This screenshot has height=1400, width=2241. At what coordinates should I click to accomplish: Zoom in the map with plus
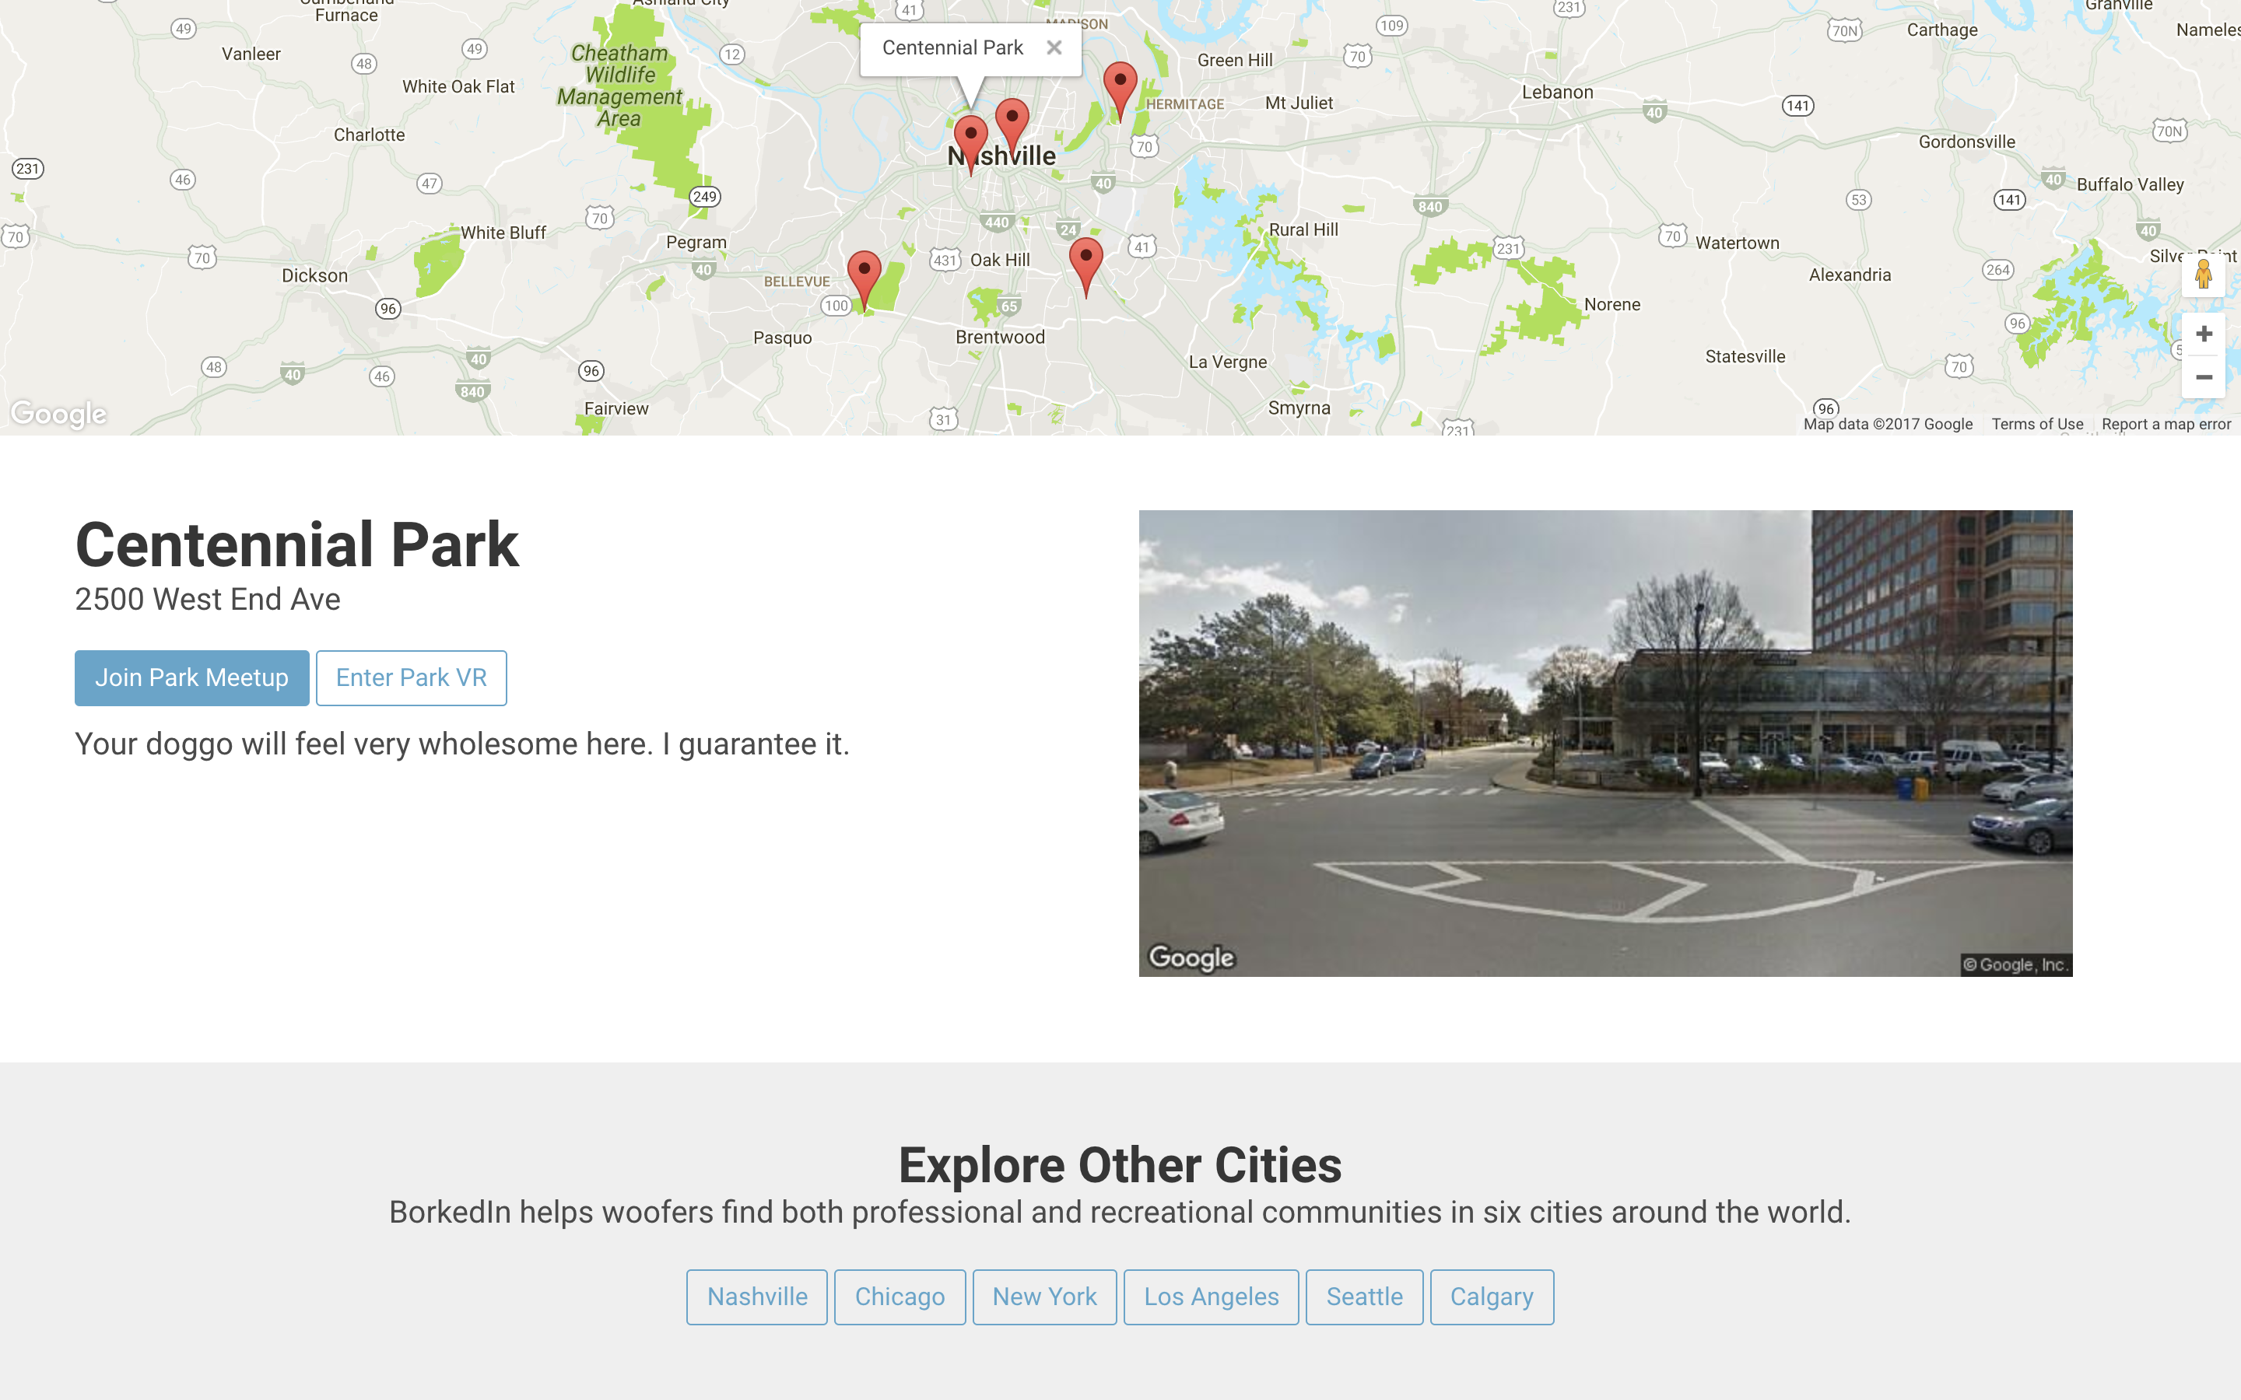pos(2203,334)
